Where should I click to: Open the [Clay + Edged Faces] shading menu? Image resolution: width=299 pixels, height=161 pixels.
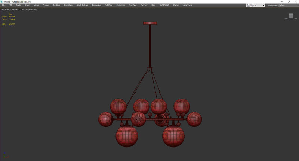point(28,9)
